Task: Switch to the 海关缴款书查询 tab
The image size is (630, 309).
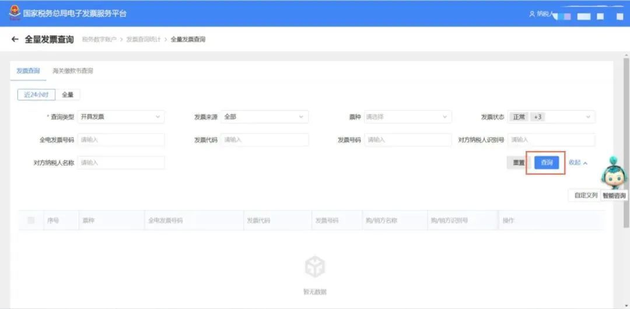Action: 72,71
